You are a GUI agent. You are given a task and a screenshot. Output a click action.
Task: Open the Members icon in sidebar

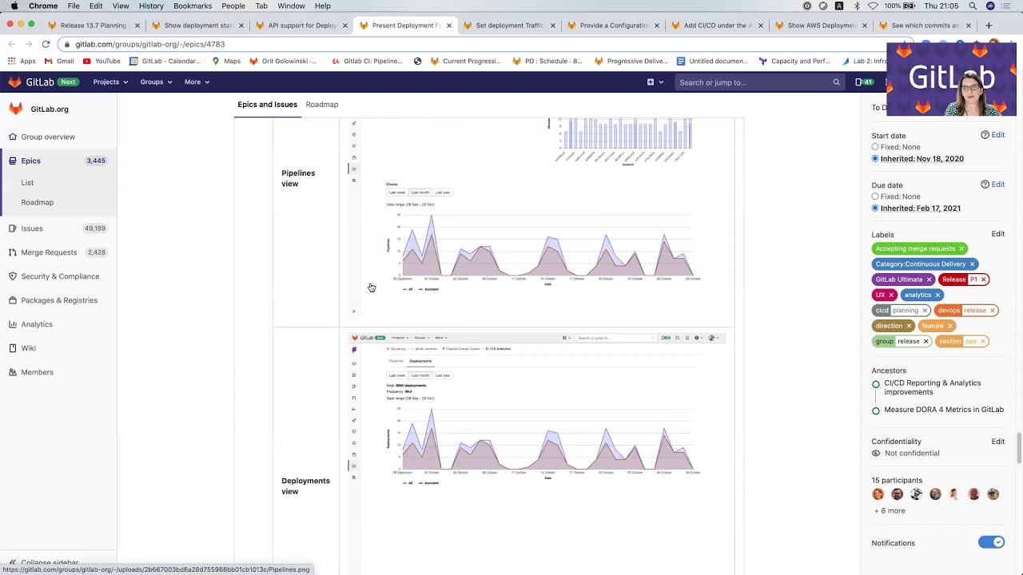click(13, 372)
